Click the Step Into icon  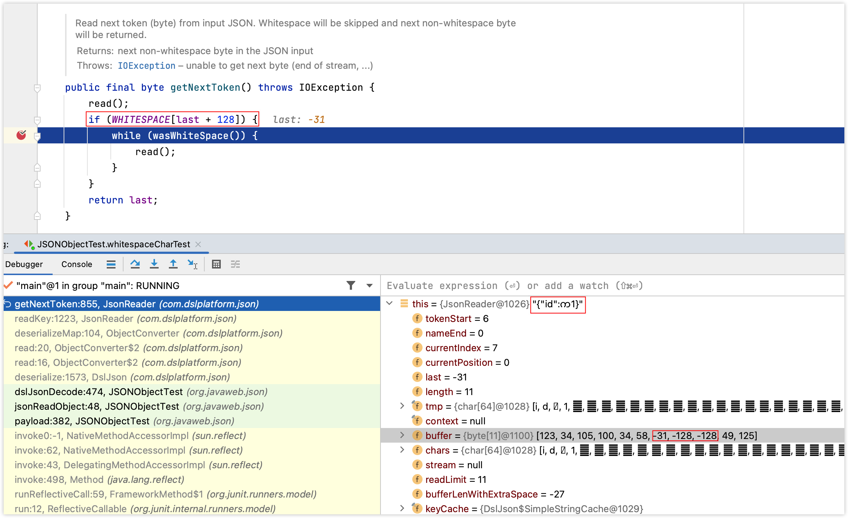(154, 264)
